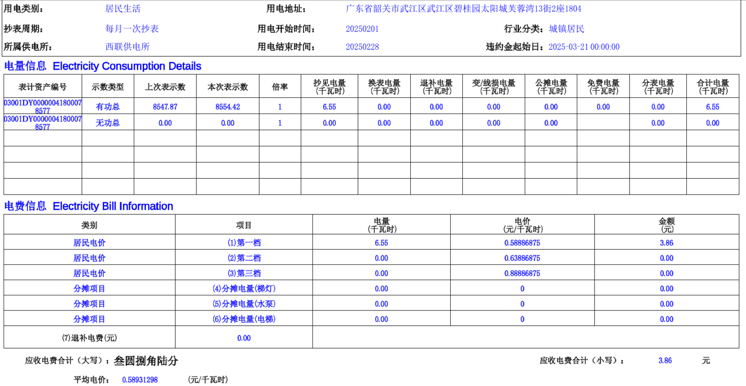Click the uppercase total 叁圆捌角陆分

[146, 361]
